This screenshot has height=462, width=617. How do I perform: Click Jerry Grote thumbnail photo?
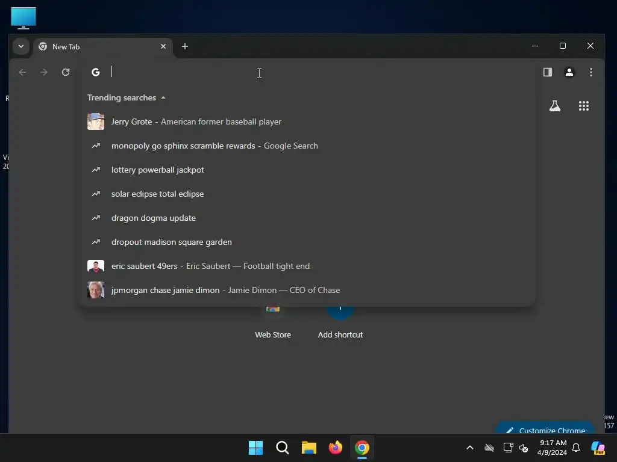point(96,122)
